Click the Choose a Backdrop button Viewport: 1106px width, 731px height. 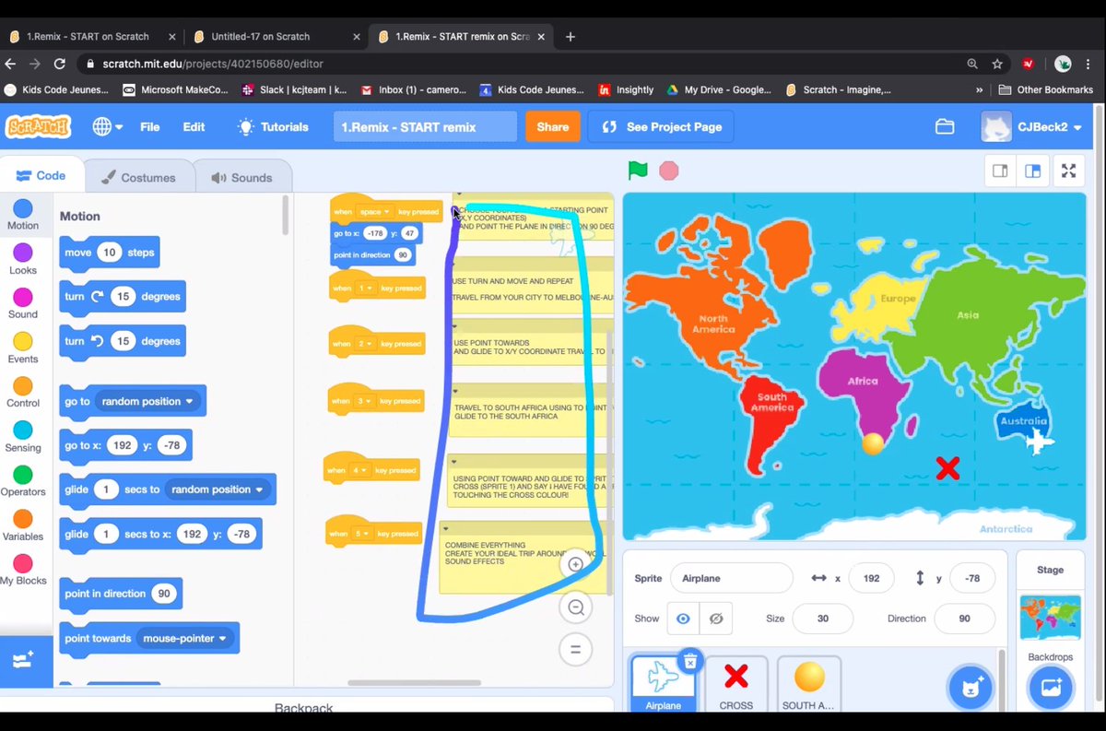(x=1051, y=687)
